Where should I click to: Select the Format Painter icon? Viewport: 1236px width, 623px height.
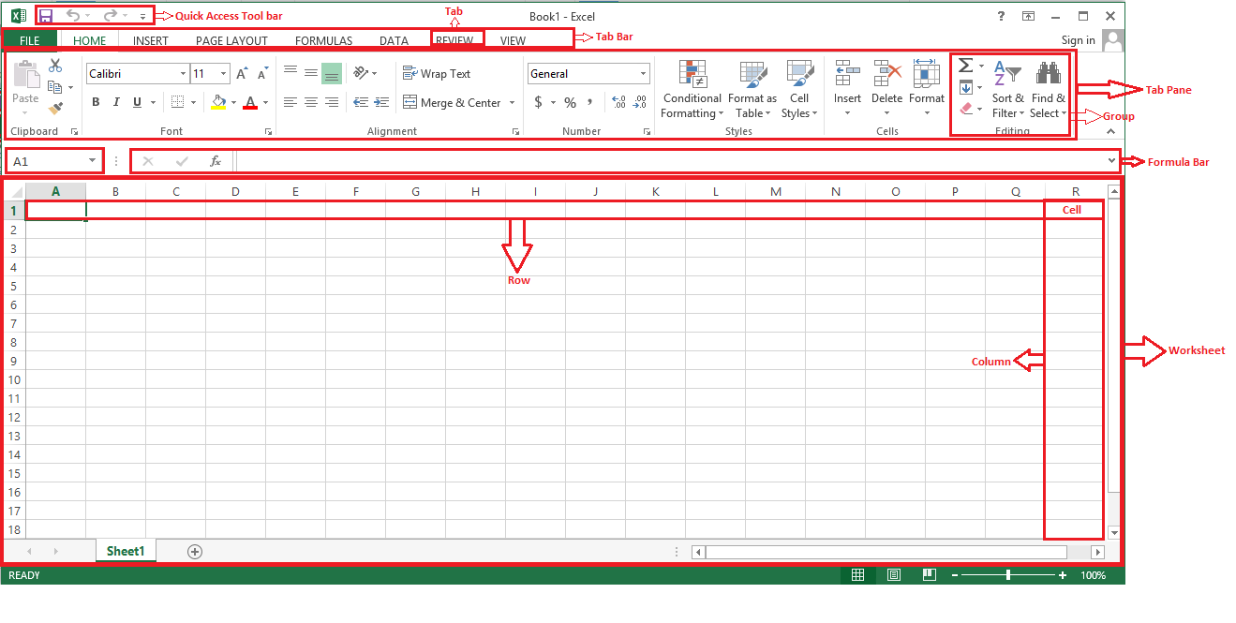click(x=54, y=110)
